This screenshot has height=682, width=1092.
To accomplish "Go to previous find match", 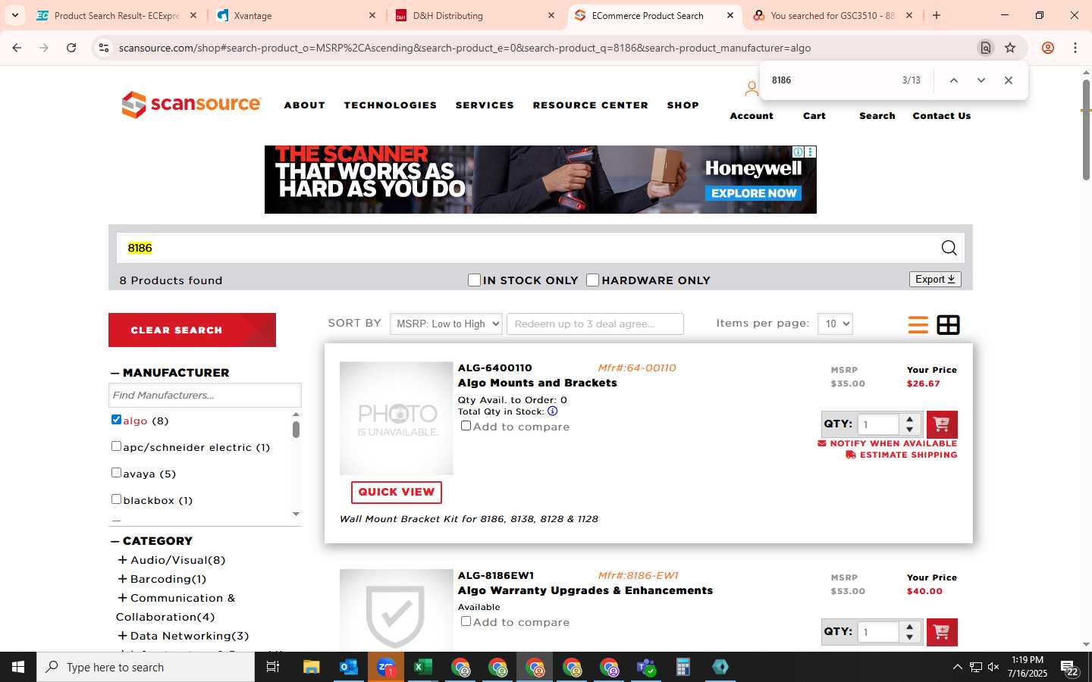I will (954, 80).
